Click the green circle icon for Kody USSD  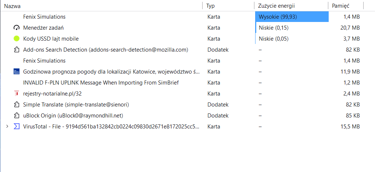point(17,38)
